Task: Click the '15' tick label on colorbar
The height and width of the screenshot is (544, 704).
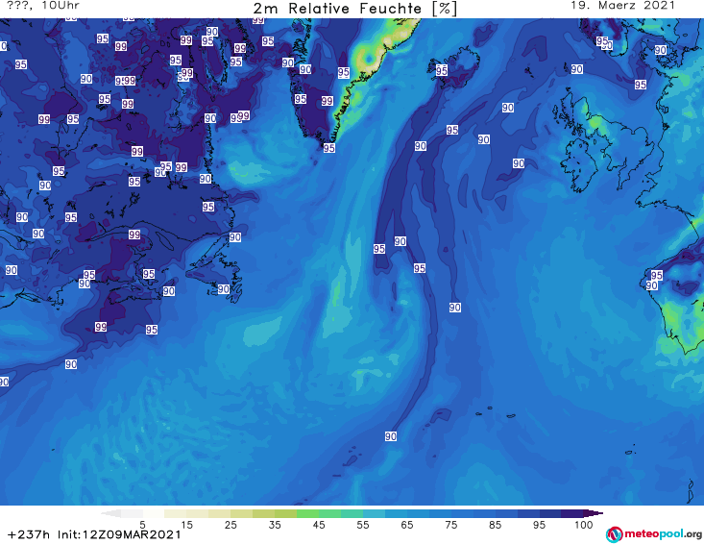Action: point(186,525)
